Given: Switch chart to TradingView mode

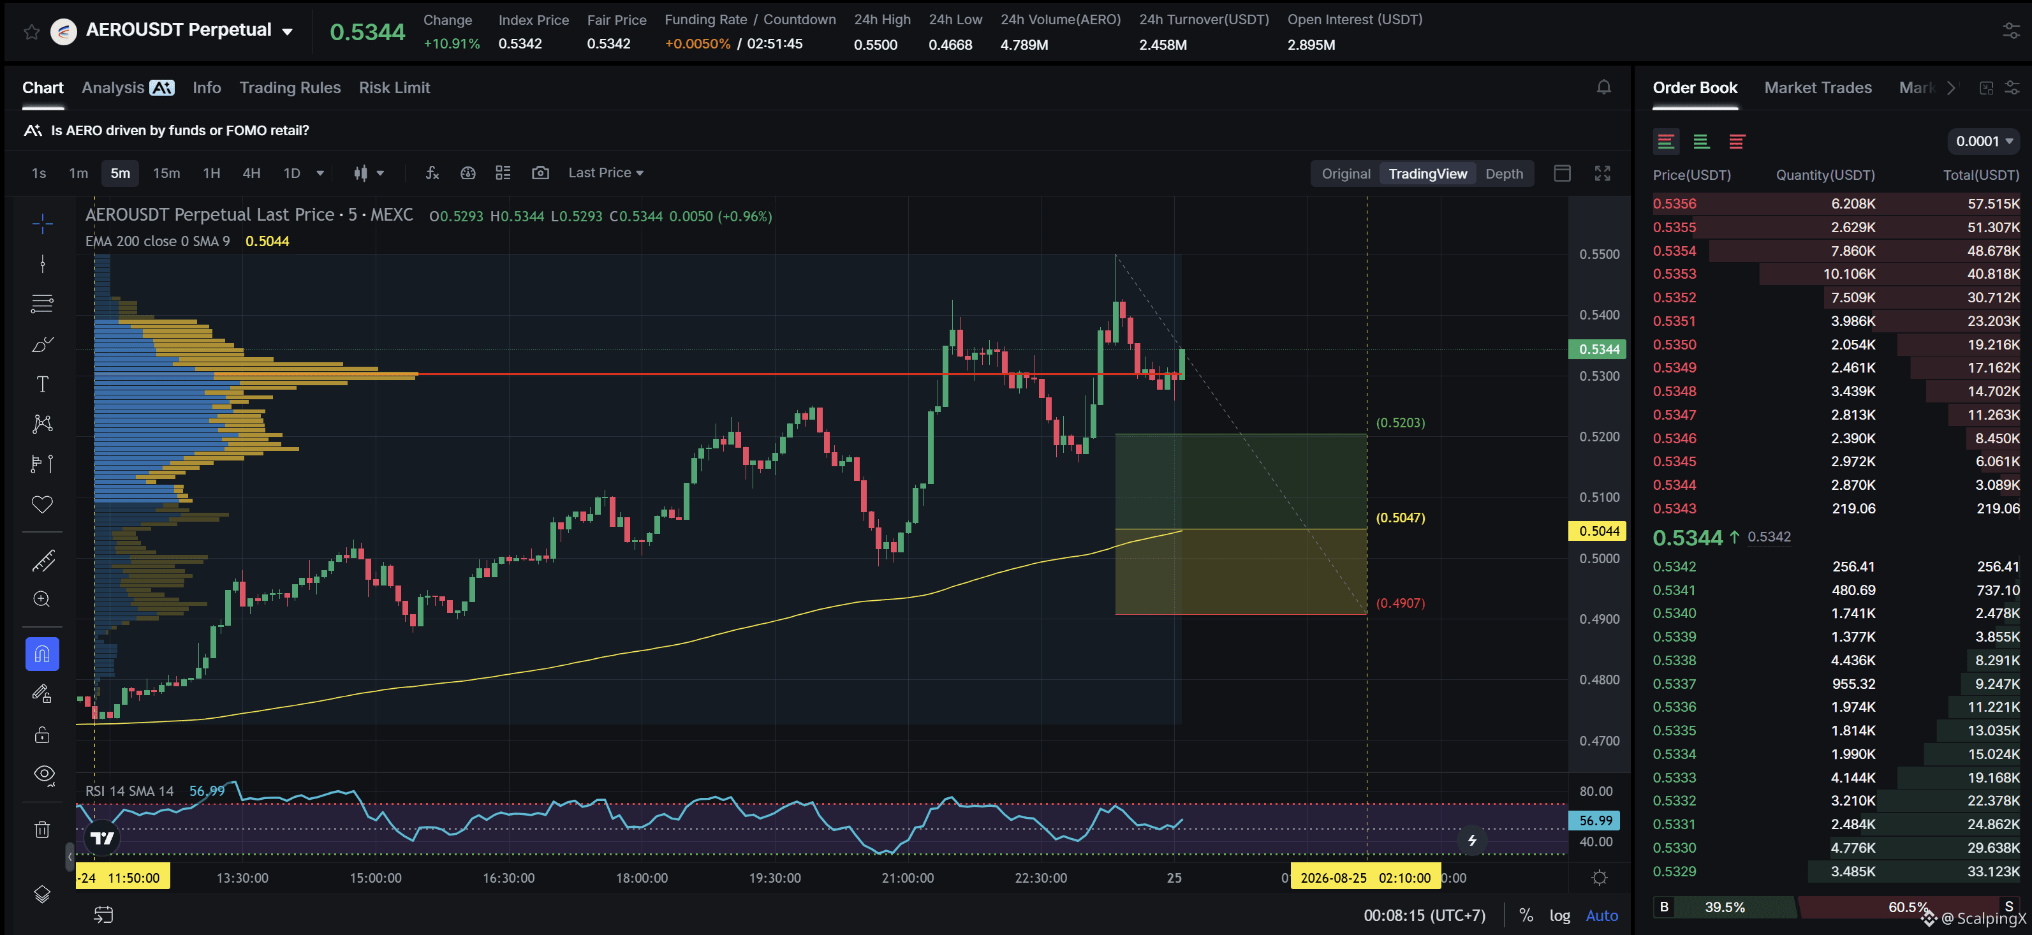Looking at the screenshot, I should pos(1428,174).
